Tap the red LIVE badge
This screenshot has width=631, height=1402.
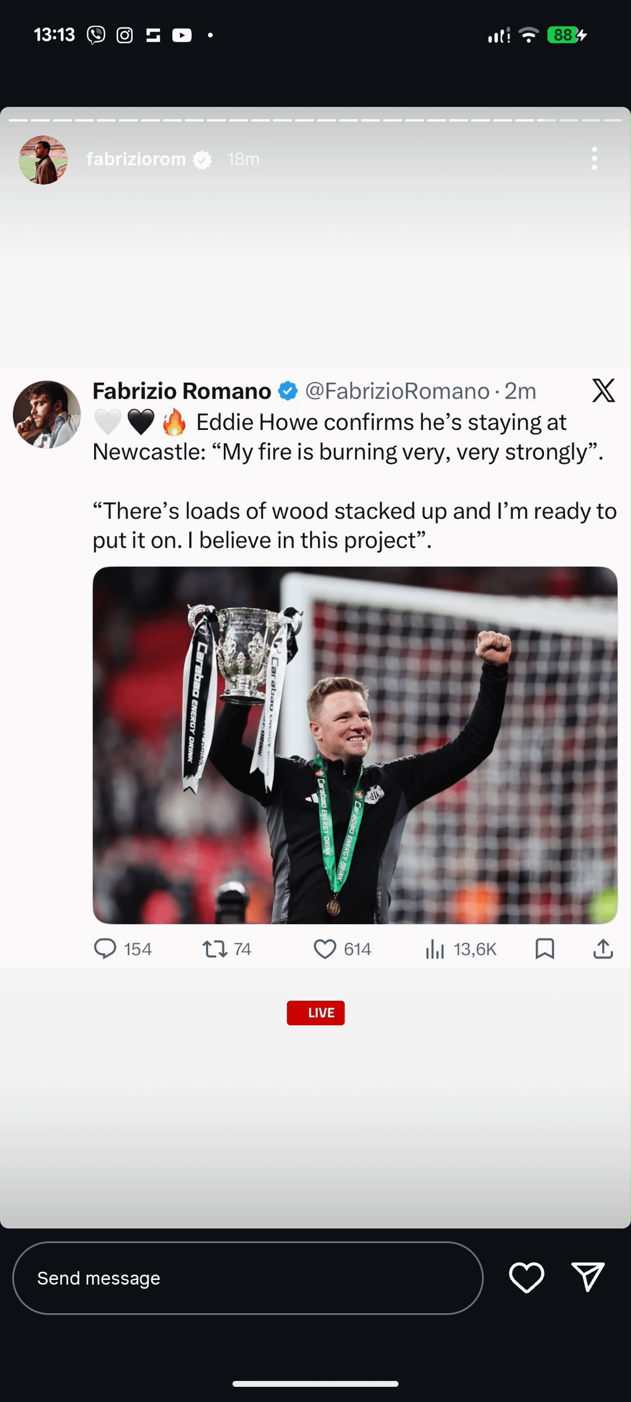[x=315, y=1013]
